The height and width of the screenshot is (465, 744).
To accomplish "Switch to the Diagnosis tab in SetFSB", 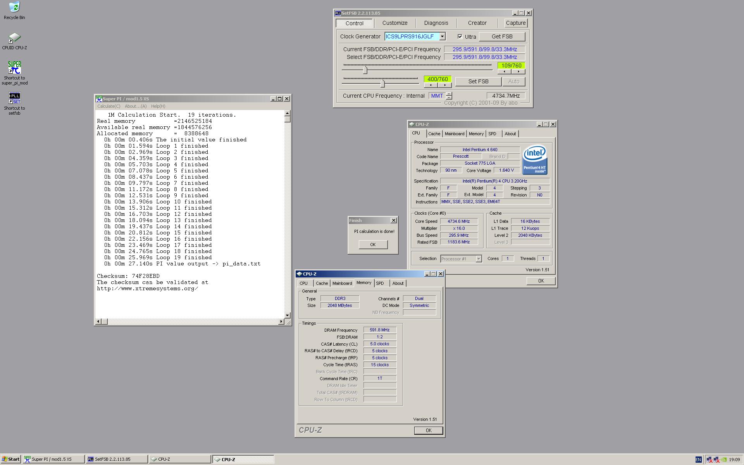I will [436, 23].
